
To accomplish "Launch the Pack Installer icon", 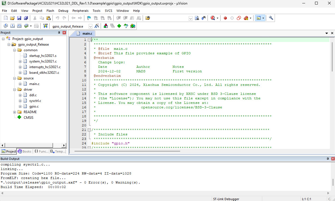I will pyautogui.click(x=133, y=26).
